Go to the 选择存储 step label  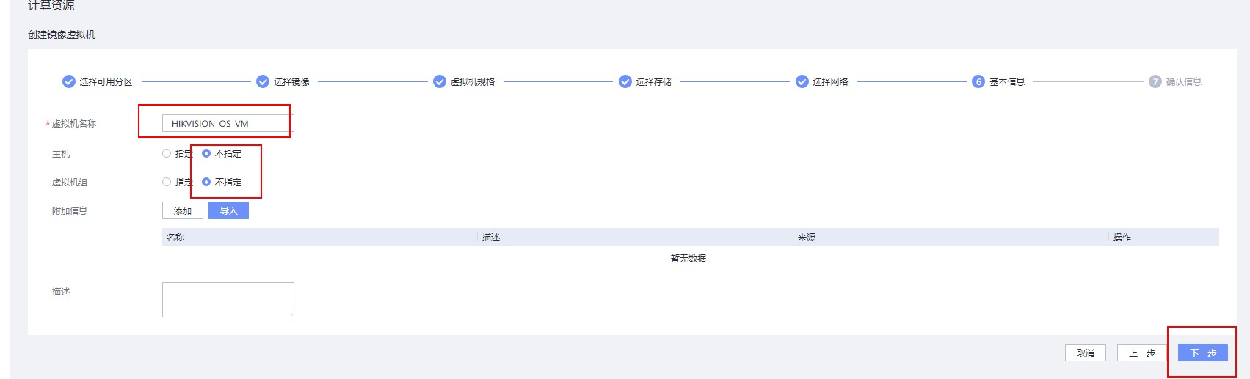coord(654,81)
